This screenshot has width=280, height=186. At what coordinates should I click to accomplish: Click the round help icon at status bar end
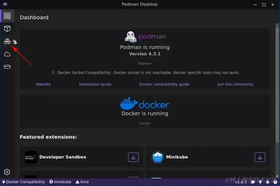tap(275, 182)
